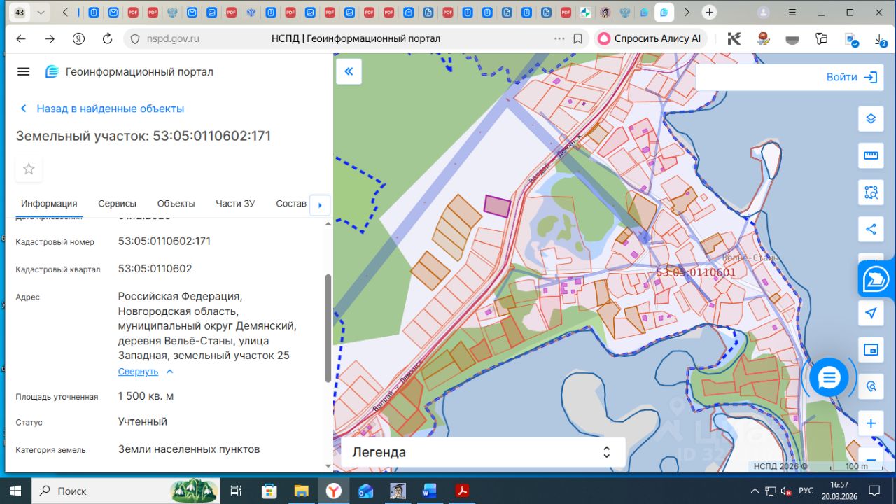Image resolution: width=896 pixels, height=504 pixels.
Task: Collapse the left info panel
Action: click(x=349, y=71)
